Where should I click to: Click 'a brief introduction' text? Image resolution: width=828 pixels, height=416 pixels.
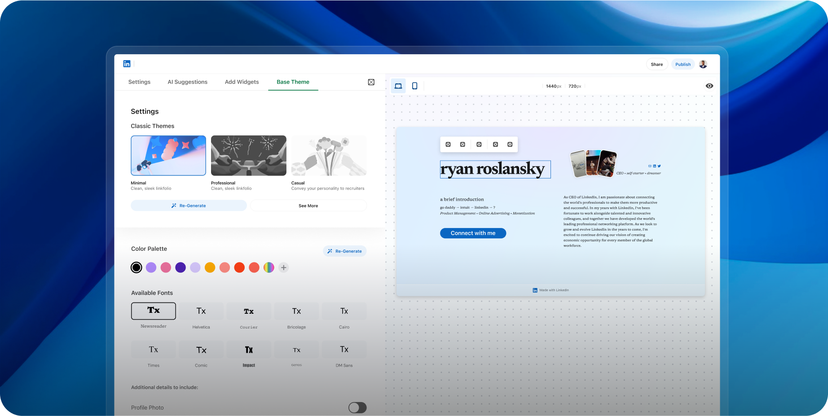tap(462, 199)
